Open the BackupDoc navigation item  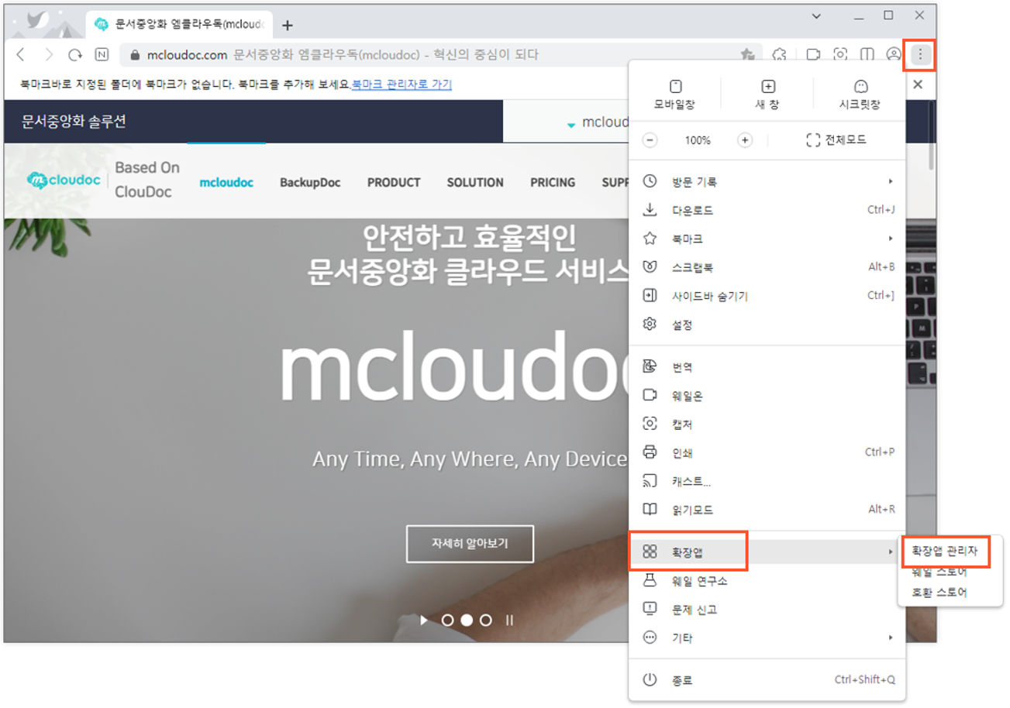tap(310, 183)
